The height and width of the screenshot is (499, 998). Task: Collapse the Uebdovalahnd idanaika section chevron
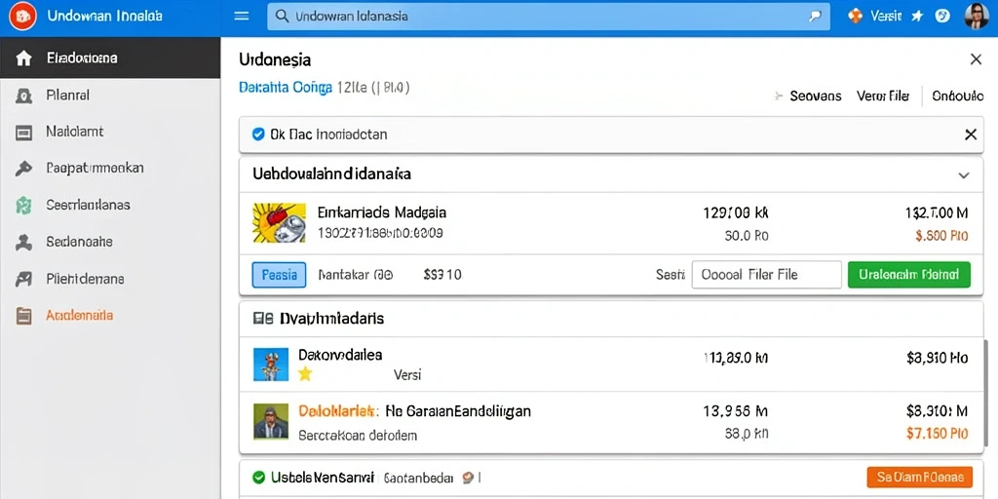pyautogui.click(x=964, y=175)
